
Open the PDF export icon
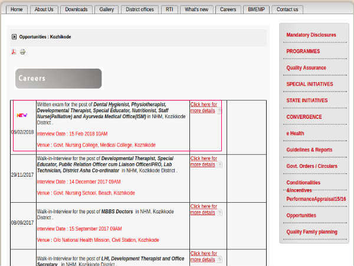14,52
